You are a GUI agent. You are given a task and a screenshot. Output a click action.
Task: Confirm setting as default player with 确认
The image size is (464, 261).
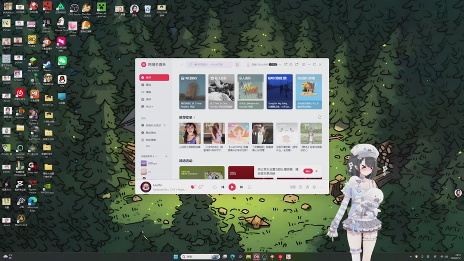click(308, 171)
